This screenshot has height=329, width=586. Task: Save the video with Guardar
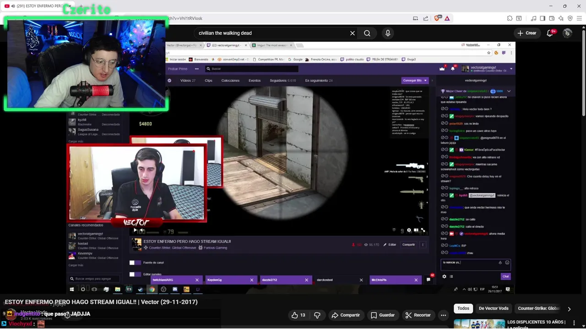pyautogui.click(x=383, y=315)
